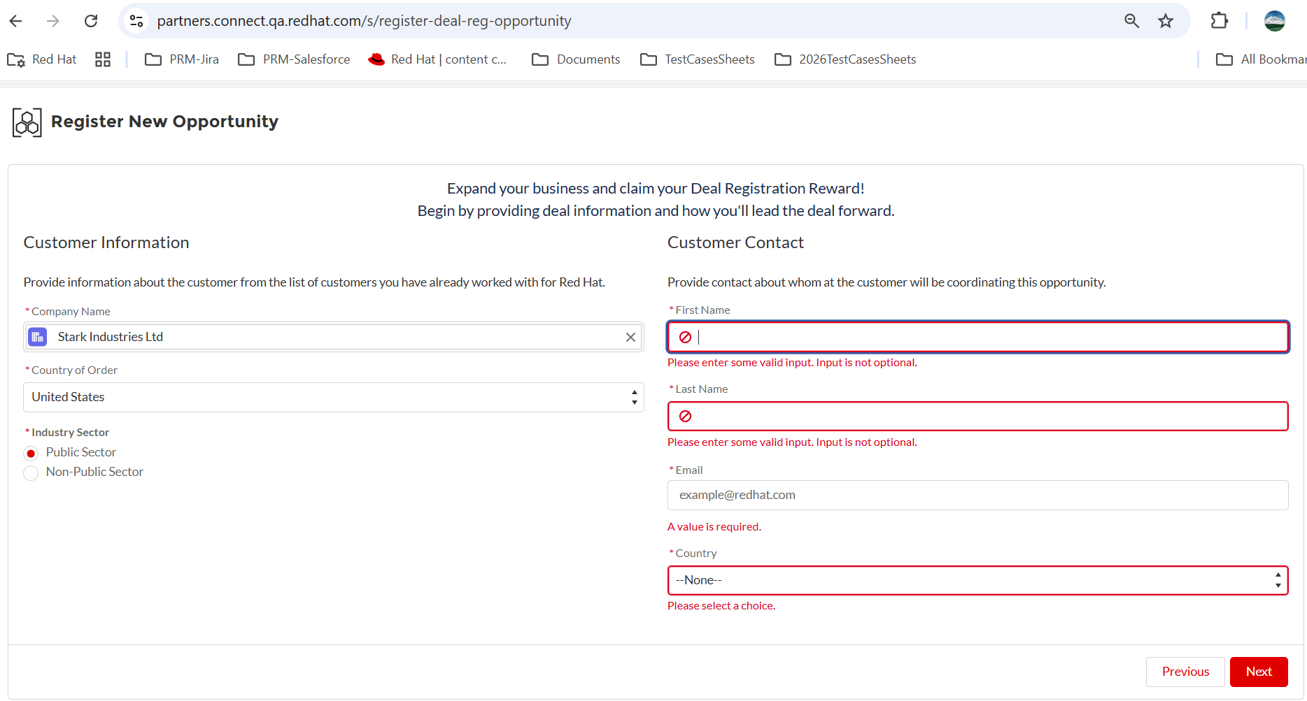The image size is (1307, 701).
Task: Select the Public Sector radio button
Action: tap(31, 454)
